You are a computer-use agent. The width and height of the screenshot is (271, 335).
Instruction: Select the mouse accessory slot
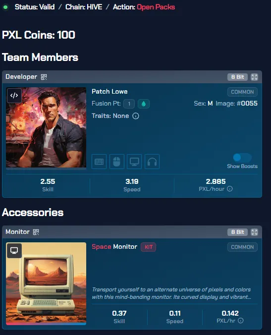[x=117, y=162]
